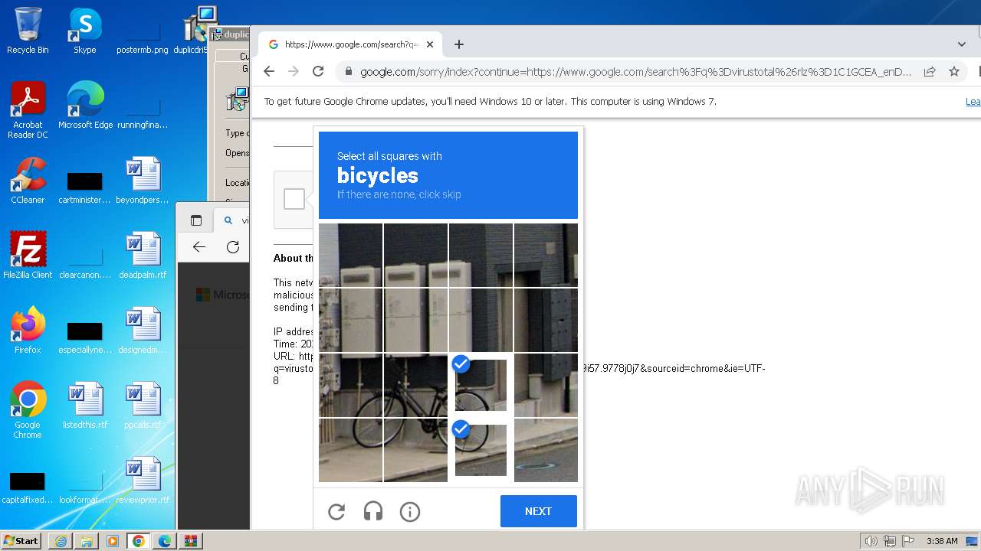Expand Chrome tab search chevron
981x551 pixels.
pos(962,44)
